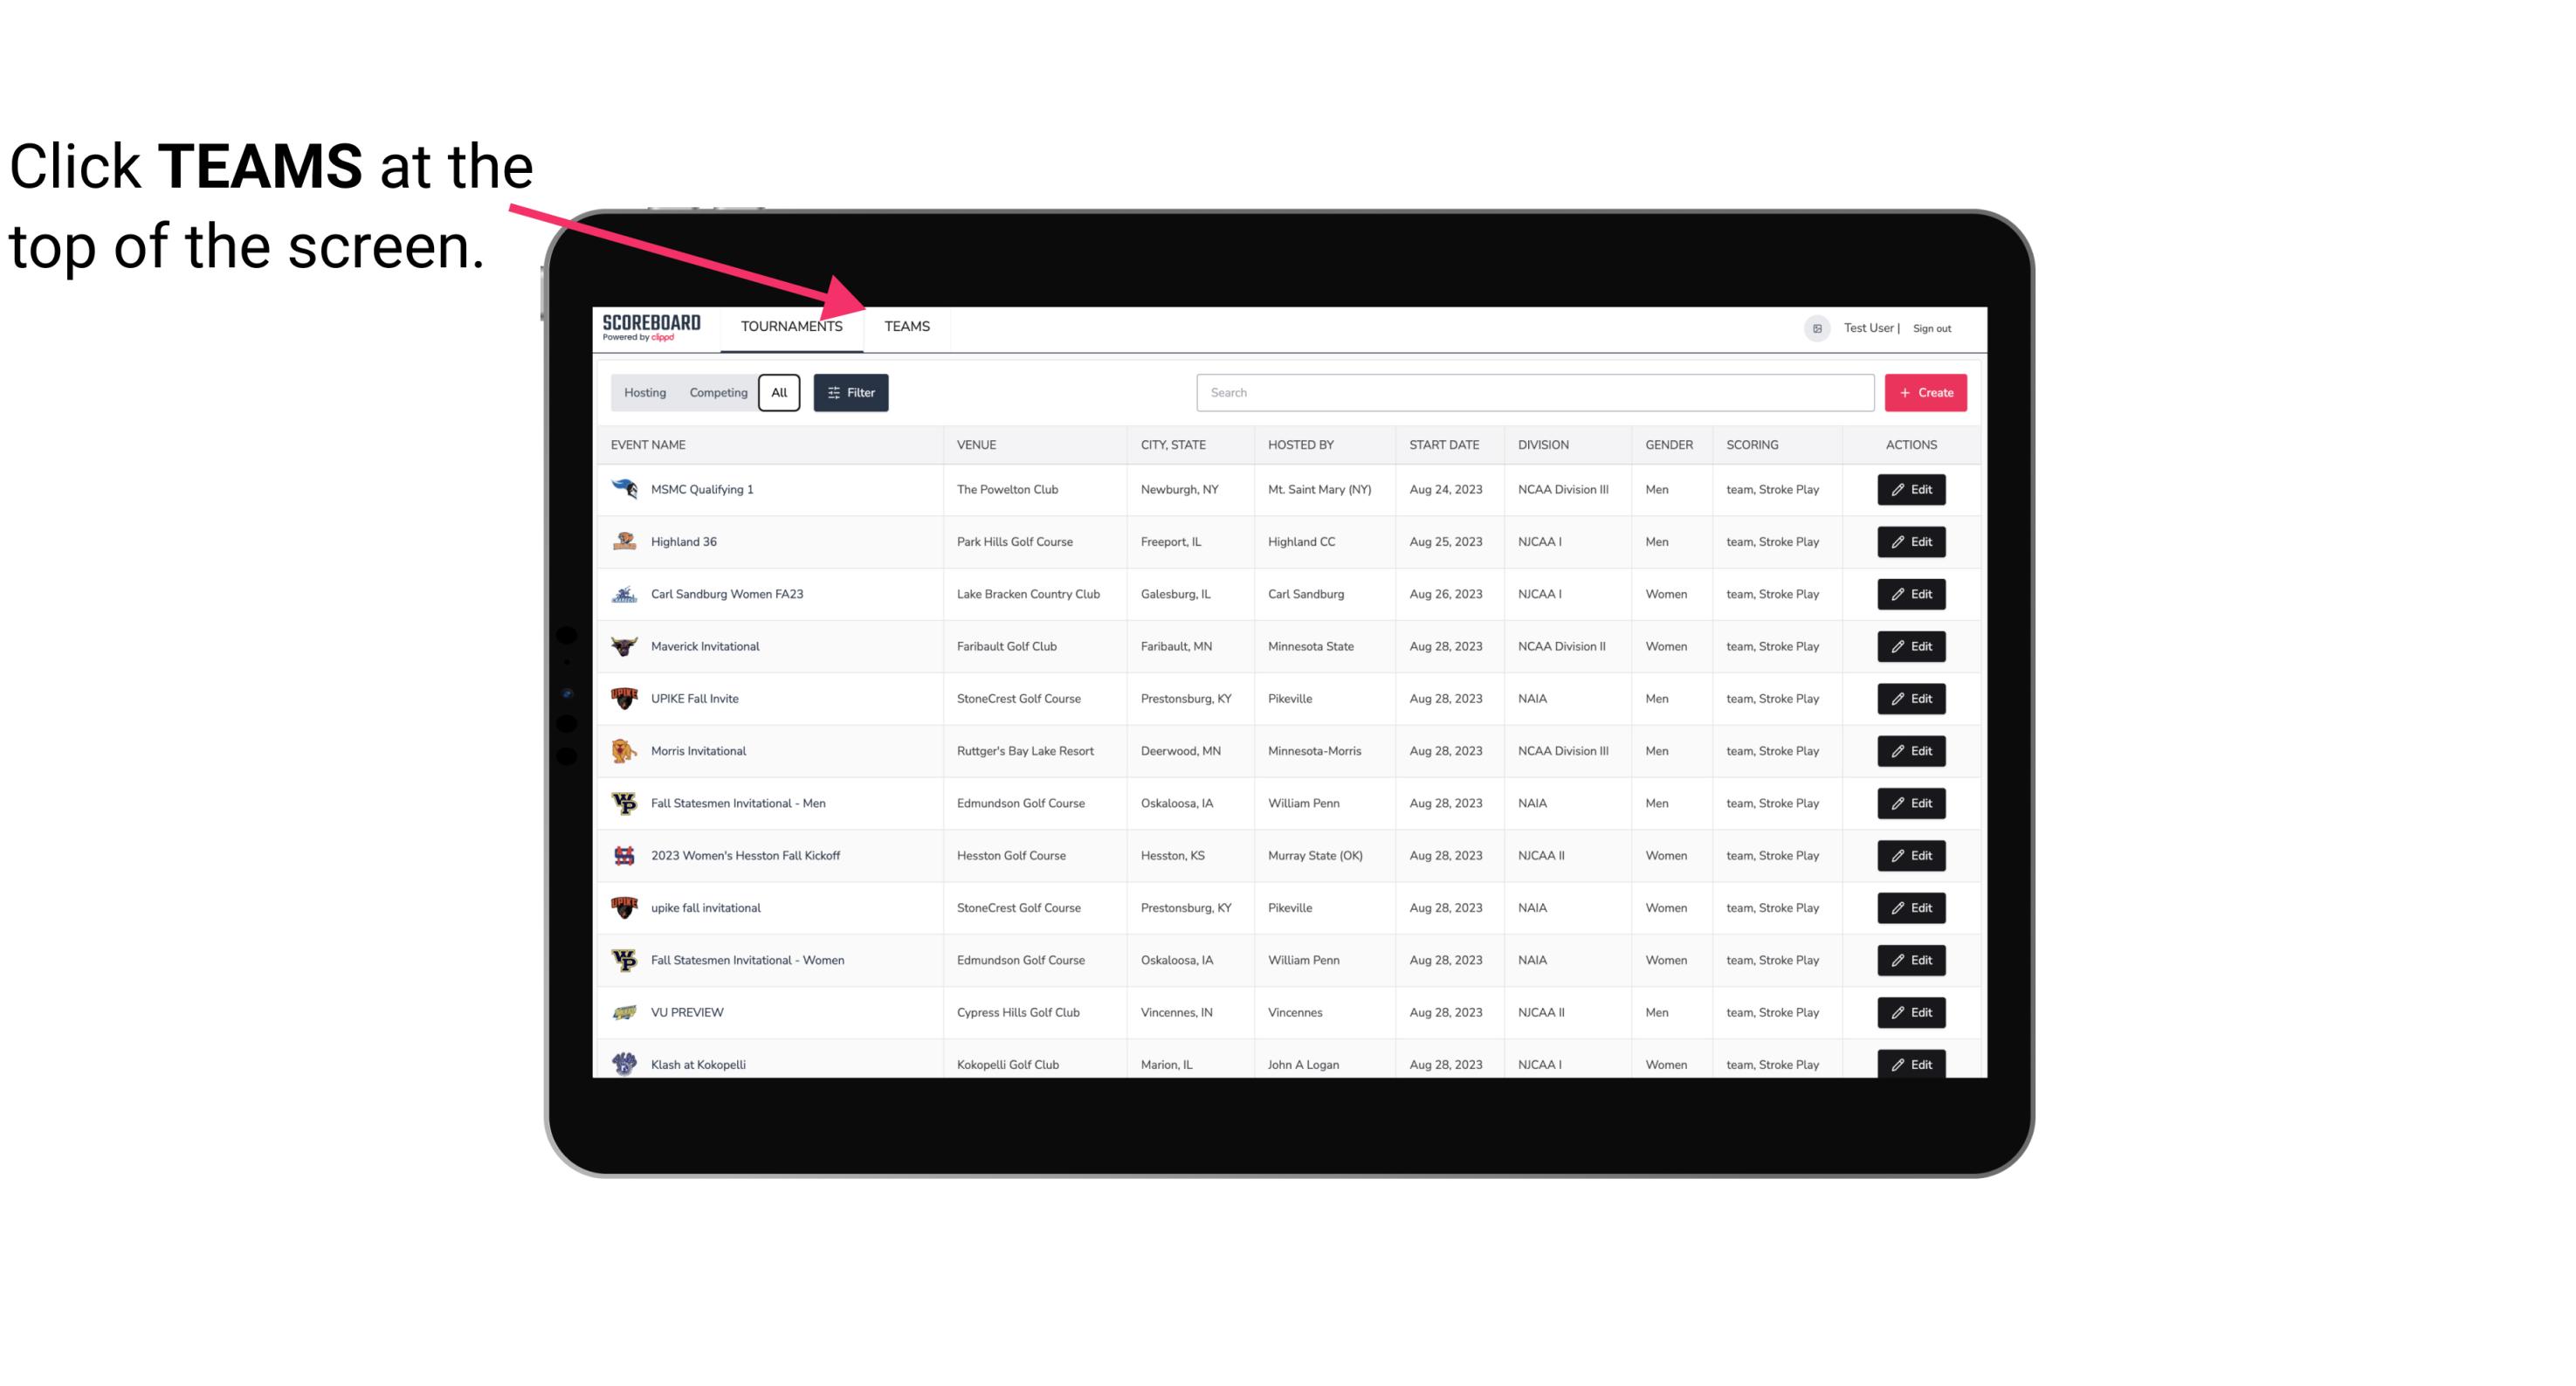2576x1386 pixels.
Task: Click the settings gear icon top right
Action: click(x=1815, y=326)
